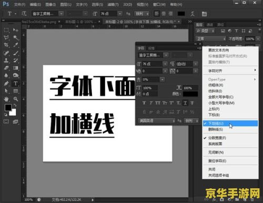This screenshot has height=203, width=263.
Task: Open layer opacity 100% dropdown arrow
Action: pos(258,39)
